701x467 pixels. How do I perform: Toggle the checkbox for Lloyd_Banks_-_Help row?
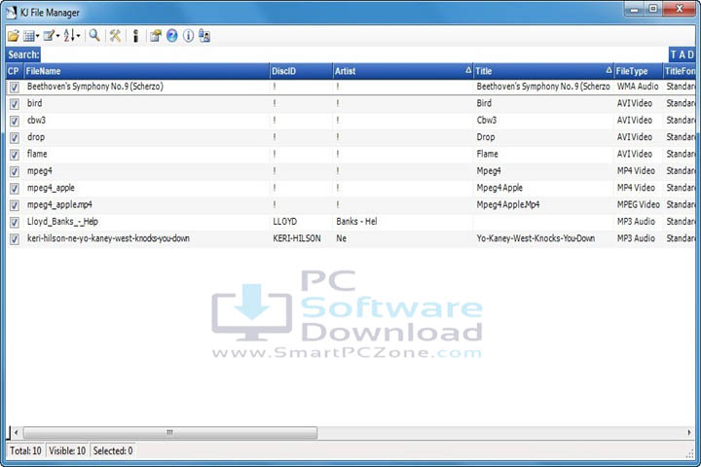(15, 222)
